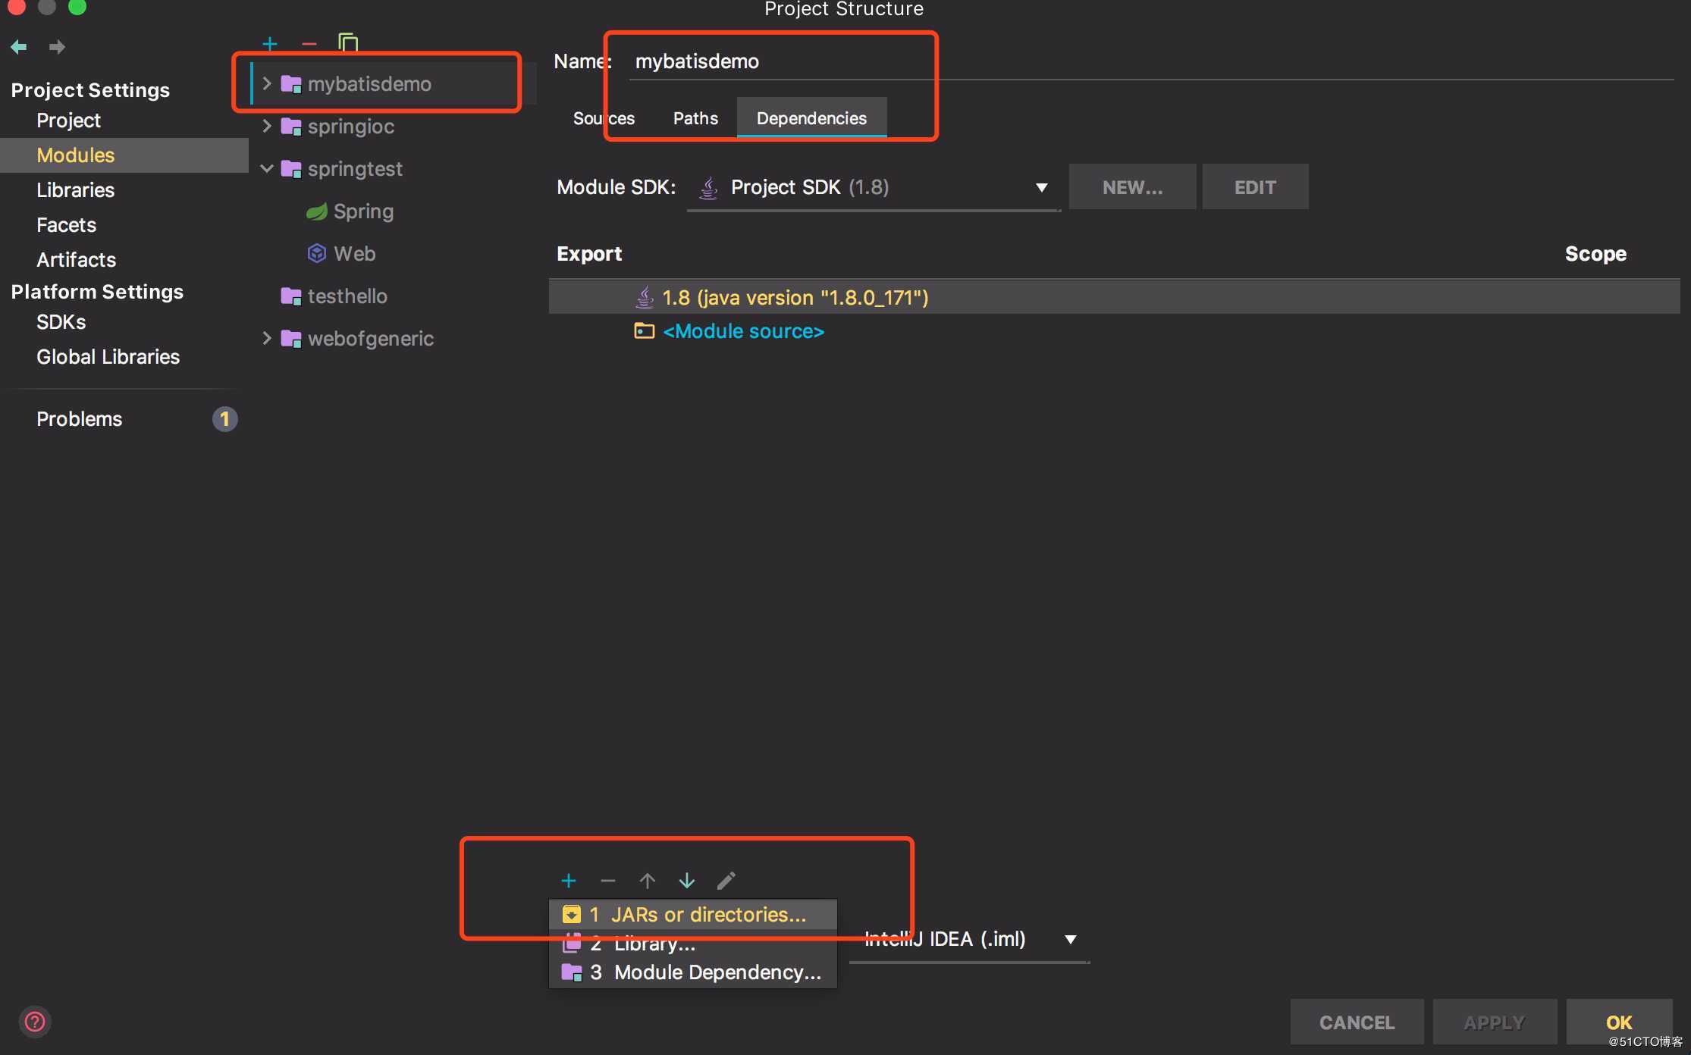Click the OK button
The height and width of the screenshot is (1055, 1691).
click(1619, 1022)
